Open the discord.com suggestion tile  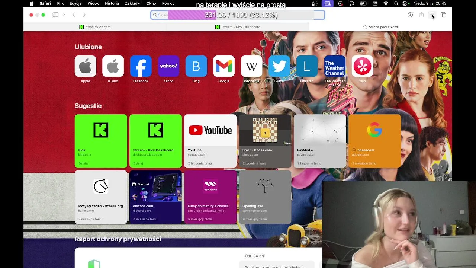click(x=155, y=197)
